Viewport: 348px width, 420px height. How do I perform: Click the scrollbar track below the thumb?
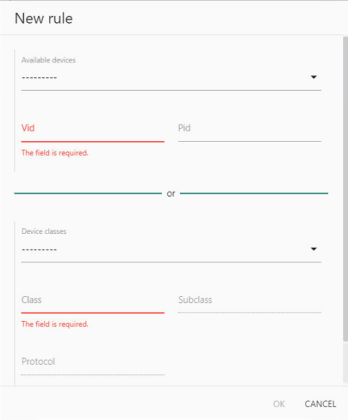click(x=345, y=363)
